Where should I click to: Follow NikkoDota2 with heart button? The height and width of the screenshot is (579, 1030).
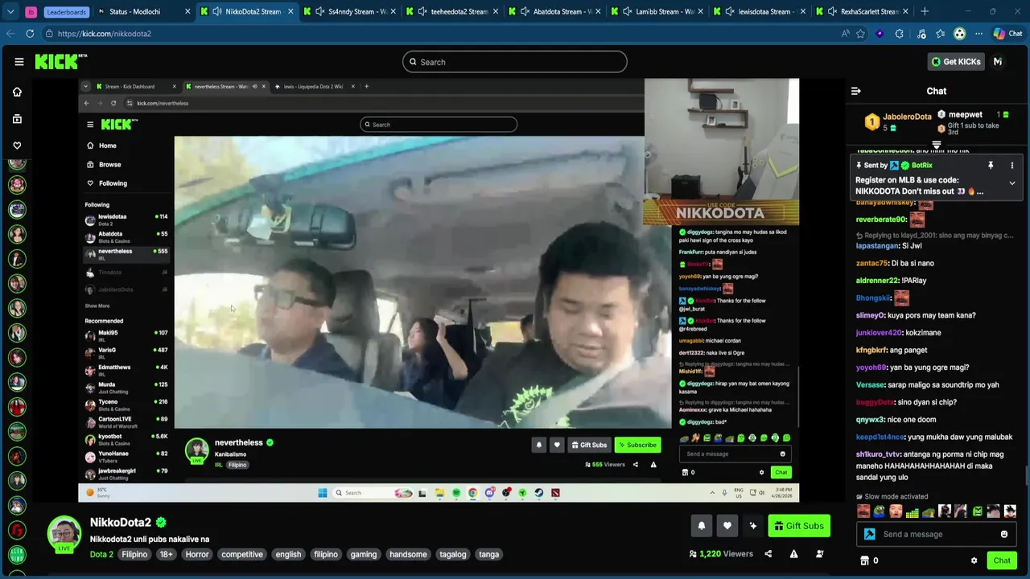click(x=727, y=526)
